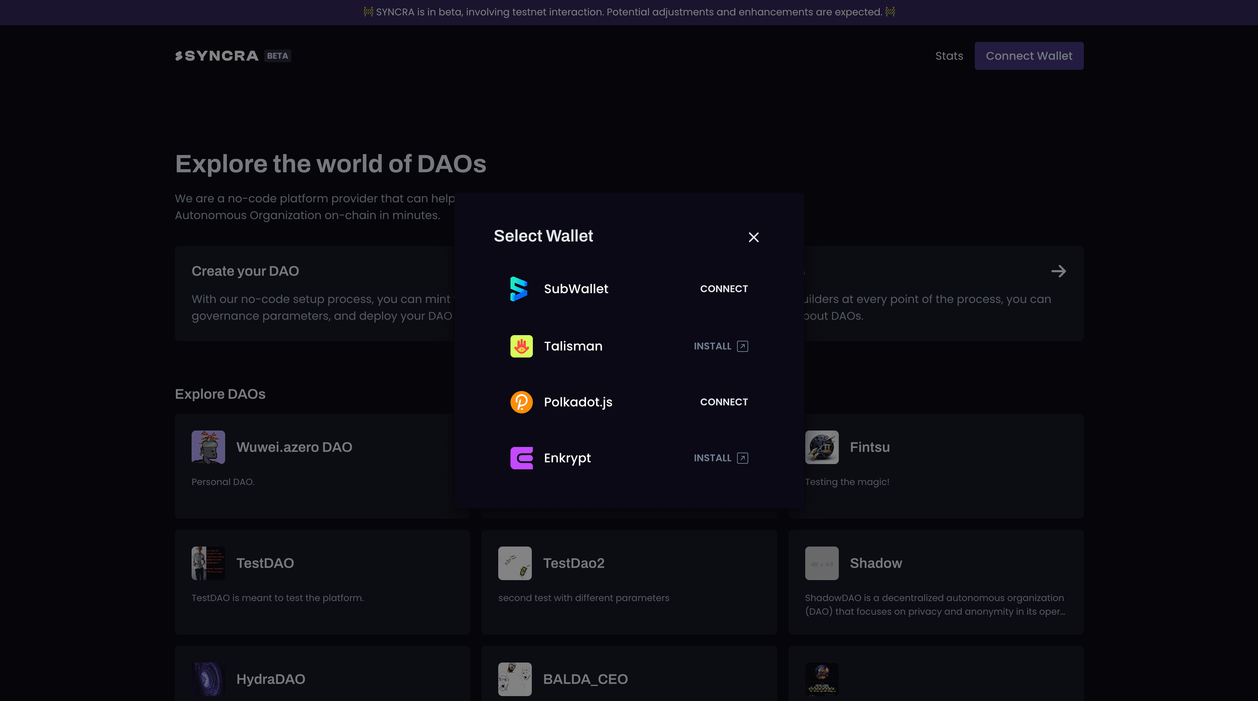Click the Enkrypt wallet icon
This screenshot has width=1258, height=701.
click(x=522, y=458)
